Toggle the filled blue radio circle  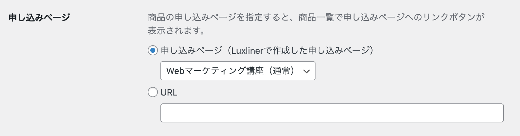pos(153,50)
